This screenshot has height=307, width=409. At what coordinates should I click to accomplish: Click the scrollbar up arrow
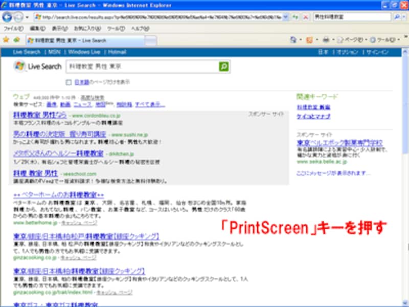[405, 52]
